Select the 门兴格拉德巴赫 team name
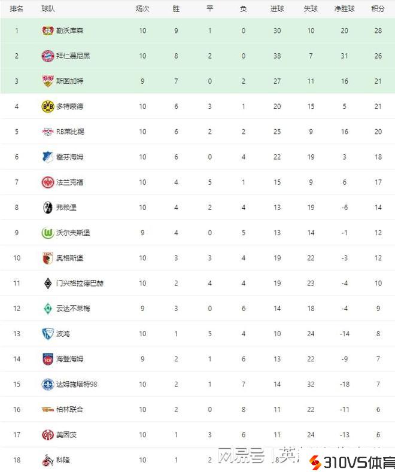The width and height of the screenshot is (395, 472). pos(80,283)
